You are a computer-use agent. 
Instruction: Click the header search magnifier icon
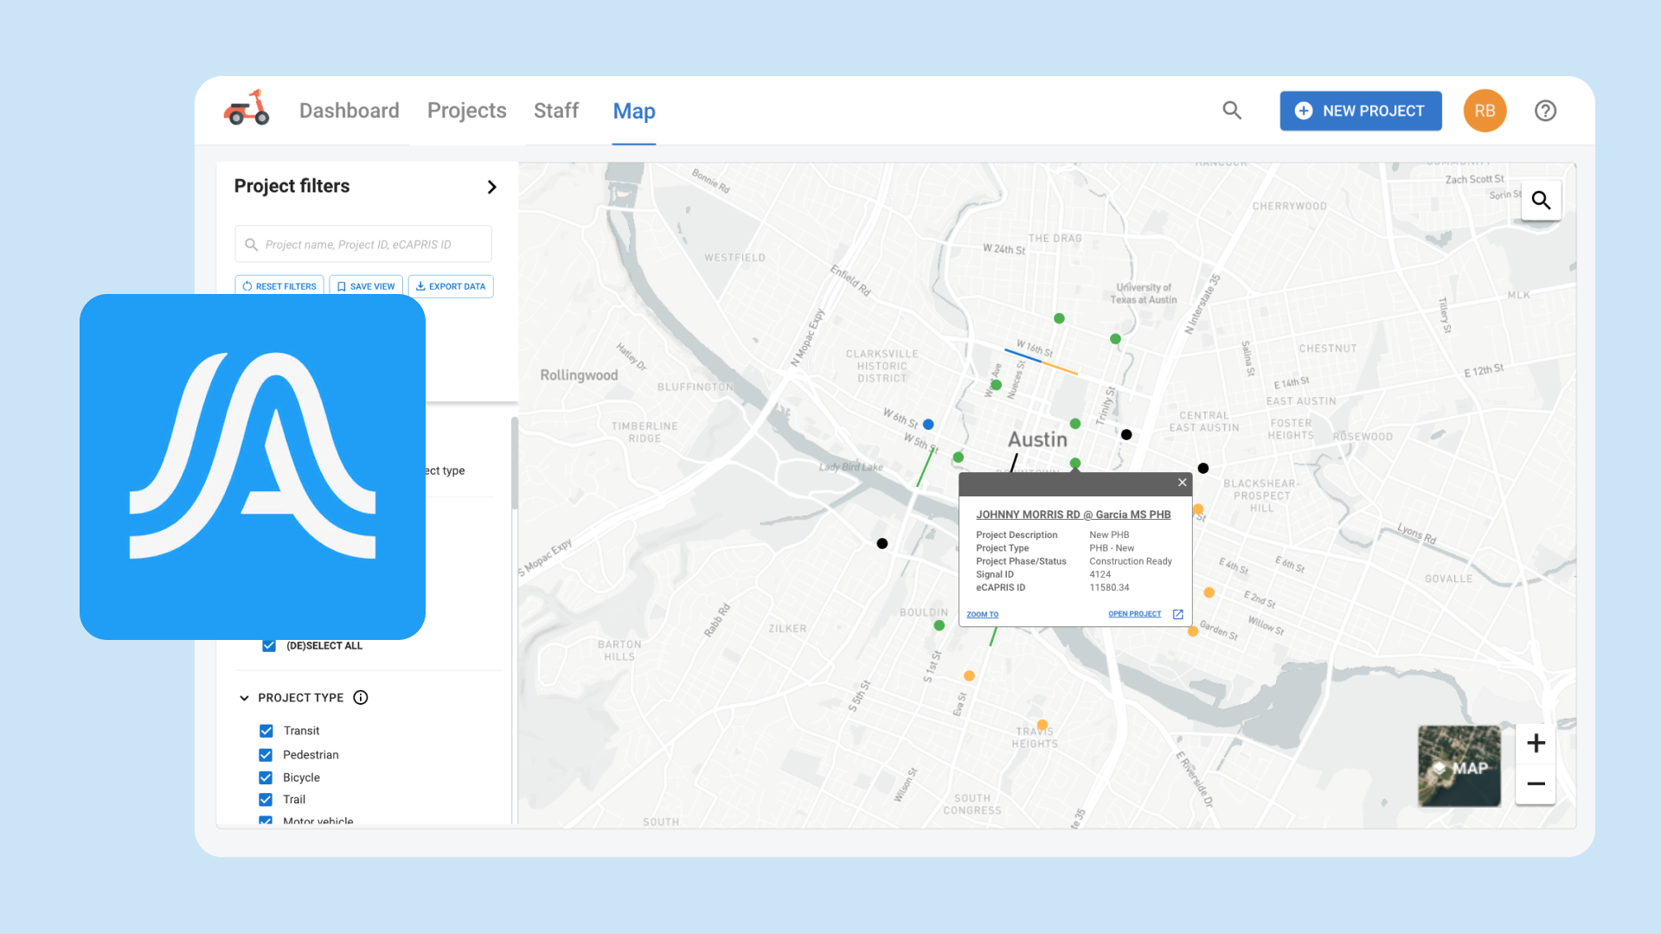click(1232, 111)
